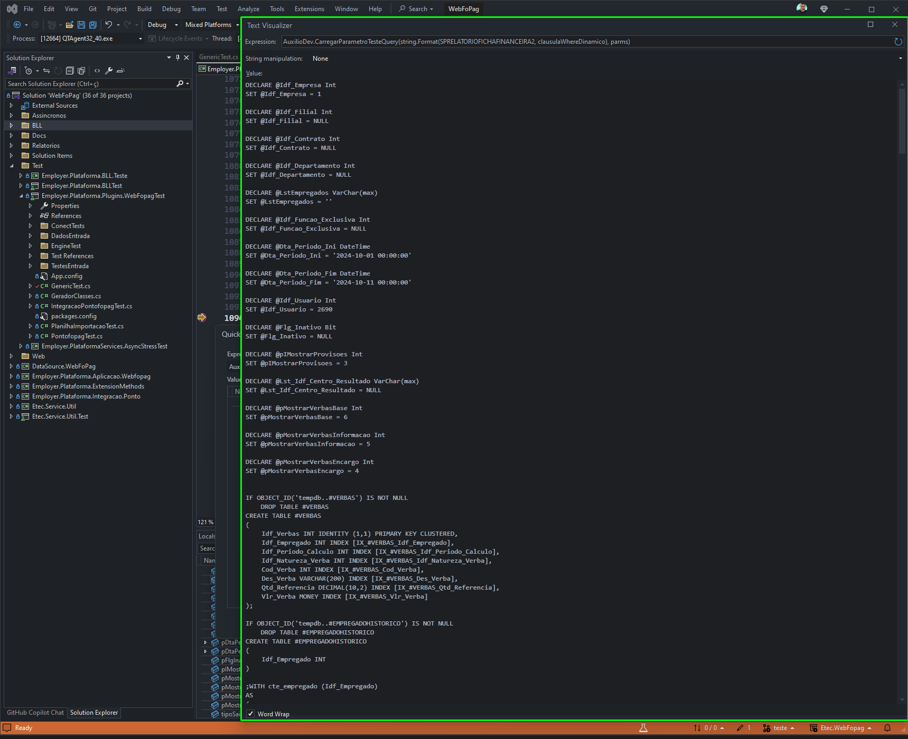Refresh the Text Visualizer expression

click(898, 42)
